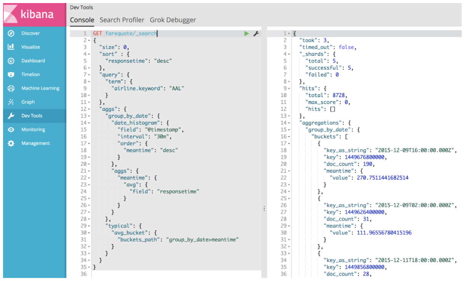Click the Dashboard gauge icon
Screen dimensions: 464x281
click(11, 61)
